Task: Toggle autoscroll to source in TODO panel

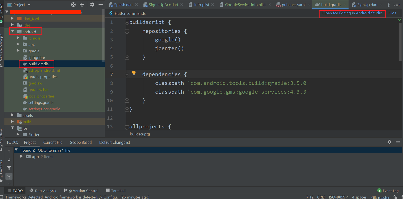Action: tap(9, 176)
